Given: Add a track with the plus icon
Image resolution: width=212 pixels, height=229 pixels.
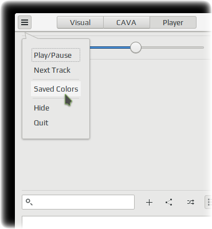Looking at the screenshot, I should [149, 202].
